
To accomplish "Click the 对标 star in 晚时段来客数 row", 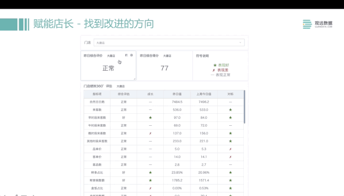I will coord(230,133).
